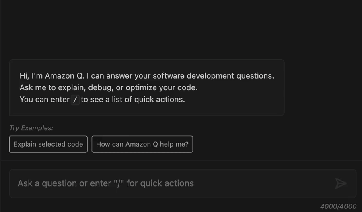The width and height of the screenshot is (362, 212).
Task: Select the How can Amazon Q help me? button
Action: click(142, 144)
